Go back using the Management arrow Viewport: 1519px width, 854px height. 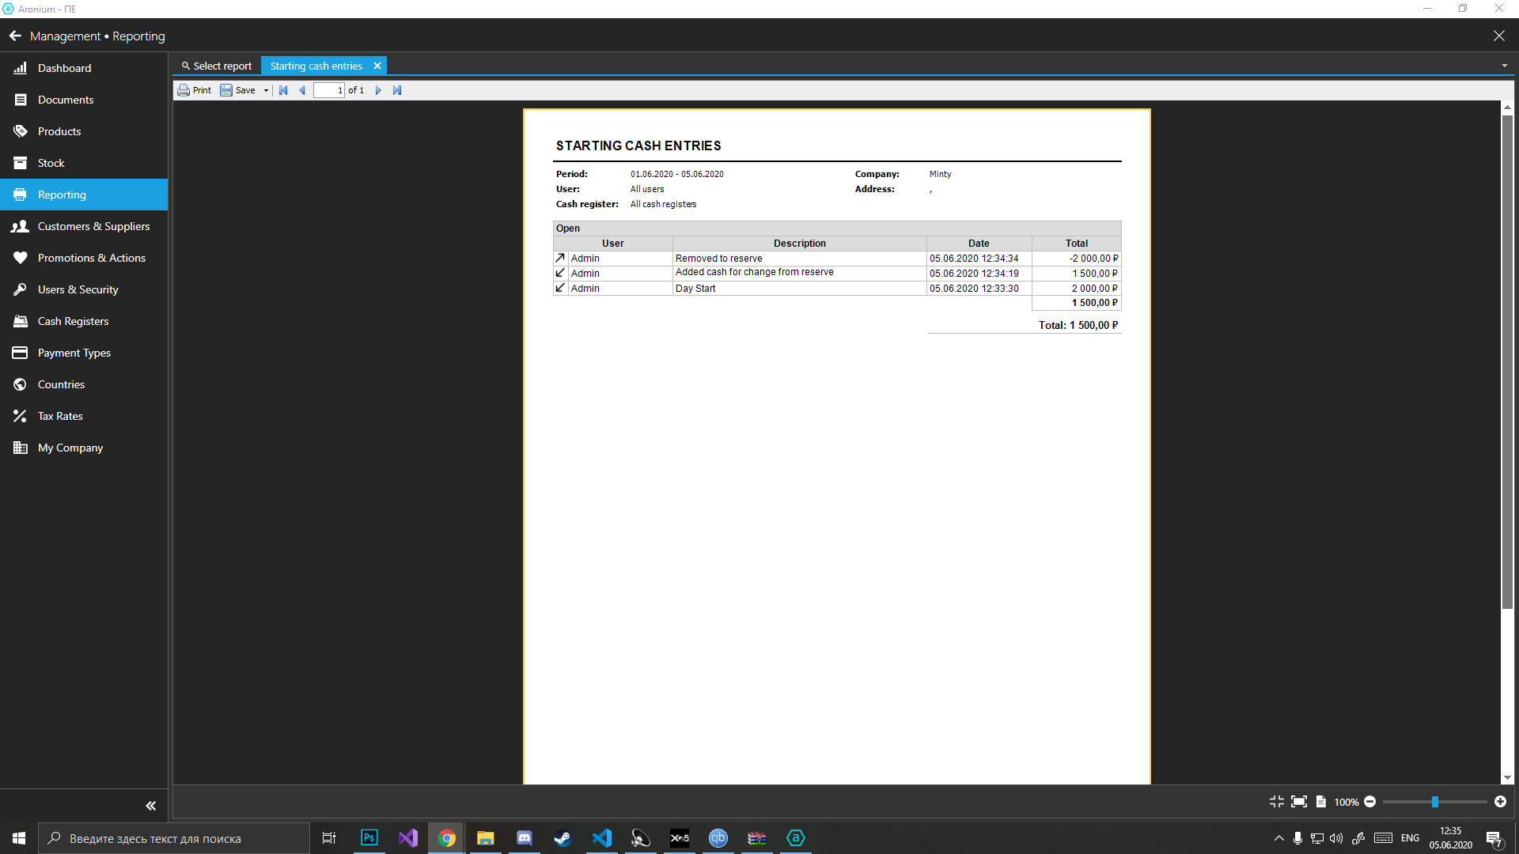tap(15, 36)
